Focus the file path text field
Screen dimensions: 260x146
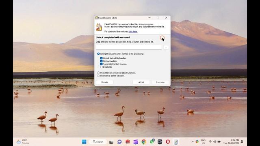tap(129, 47)
